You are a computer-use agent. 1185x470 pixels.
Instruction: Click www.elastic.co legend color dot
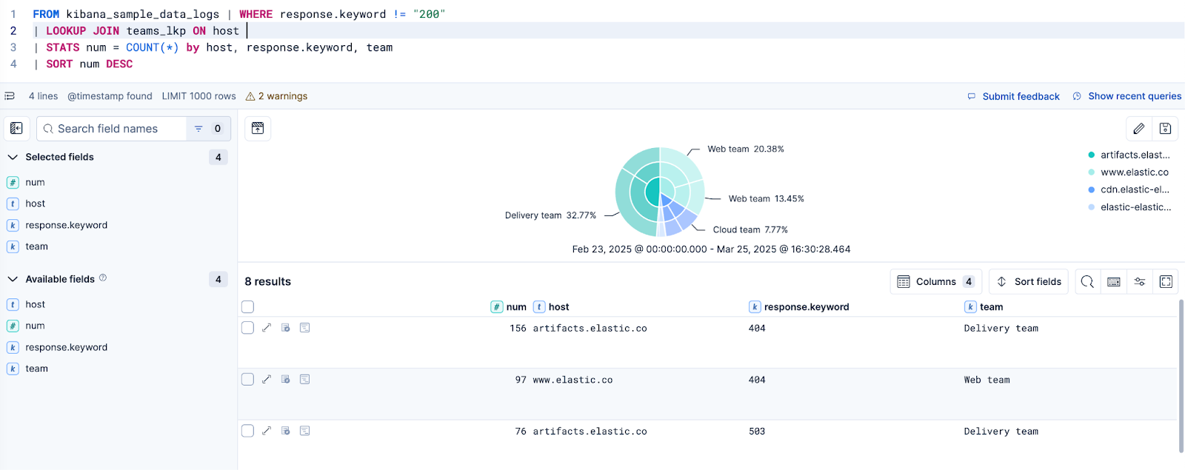[x=1091, y=172]
